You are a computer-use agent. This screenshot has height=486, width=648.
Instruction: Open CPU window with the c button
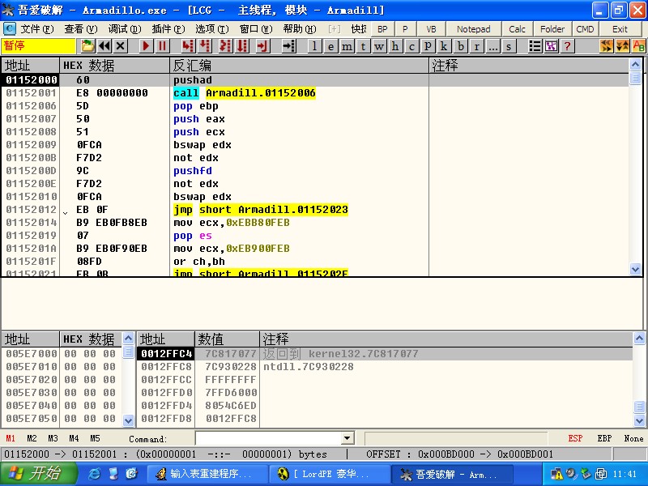click(411, 46)
